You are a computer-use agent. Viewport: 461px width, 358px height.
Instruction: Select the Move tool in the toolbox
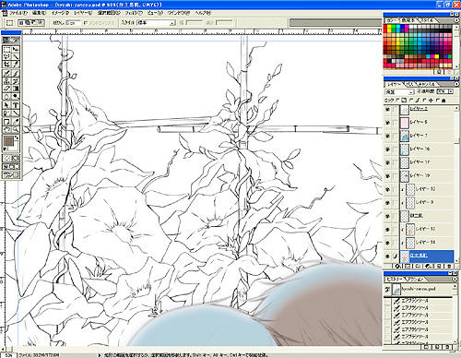tap(16, 49)
